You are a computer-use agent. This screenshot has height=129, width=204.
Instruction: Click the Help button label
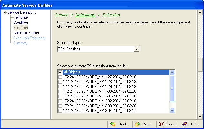point(195,124)
